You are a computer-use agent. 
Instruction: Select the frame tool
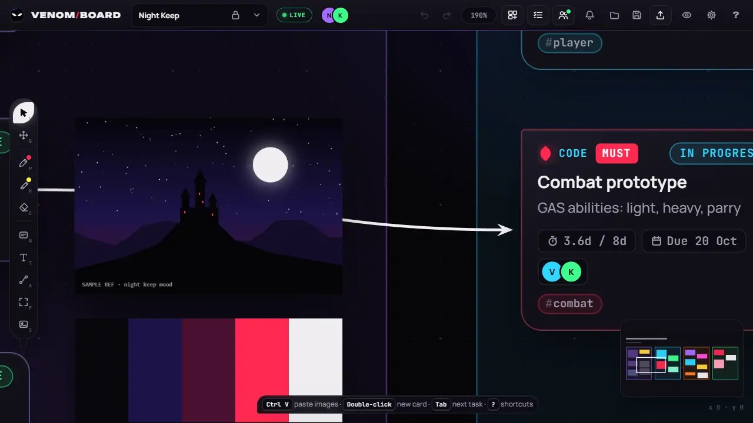24,302
